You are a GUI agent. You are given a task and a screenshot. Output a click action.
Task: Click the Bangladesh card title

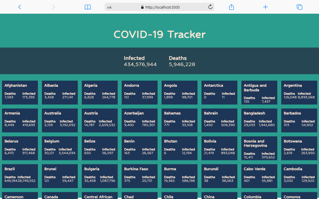(254, 113)
